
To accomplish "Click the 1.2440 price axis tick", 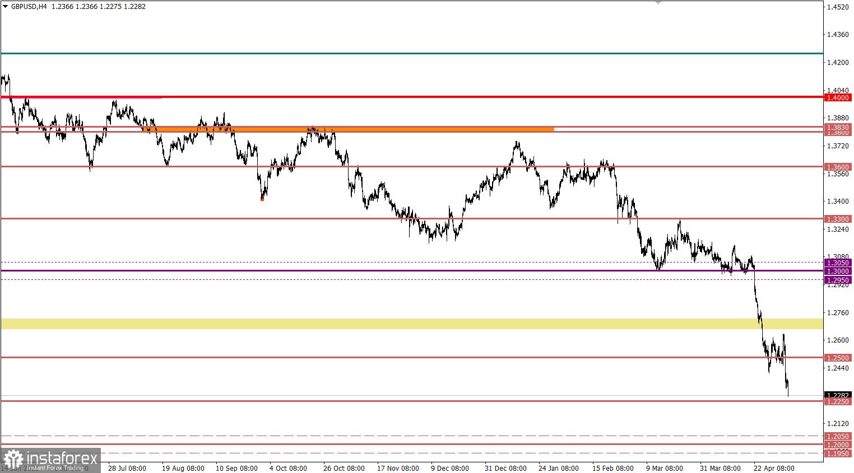I will point(838,368).
